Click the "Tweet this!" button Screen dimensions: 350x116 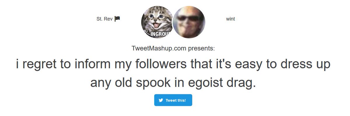click(x=173, y=100)
